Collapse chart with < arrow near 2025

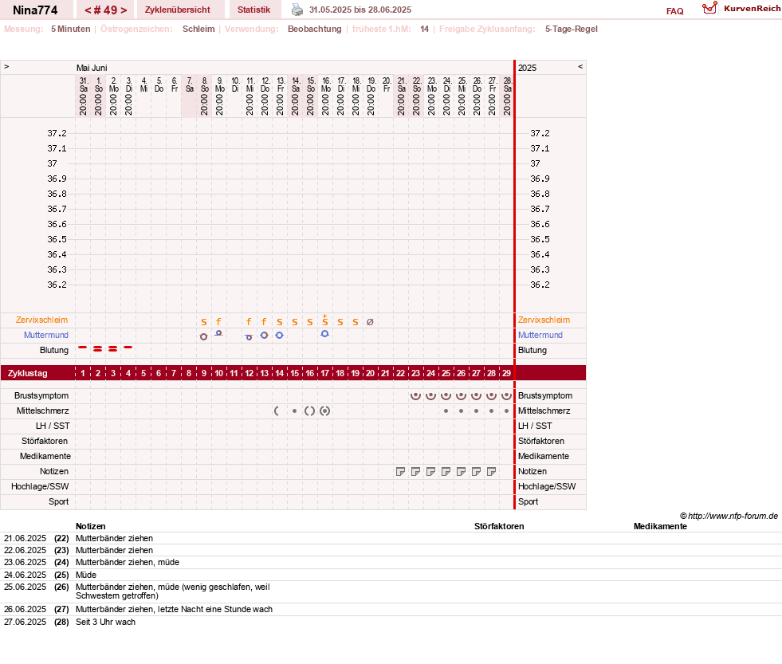pos(580,66)
